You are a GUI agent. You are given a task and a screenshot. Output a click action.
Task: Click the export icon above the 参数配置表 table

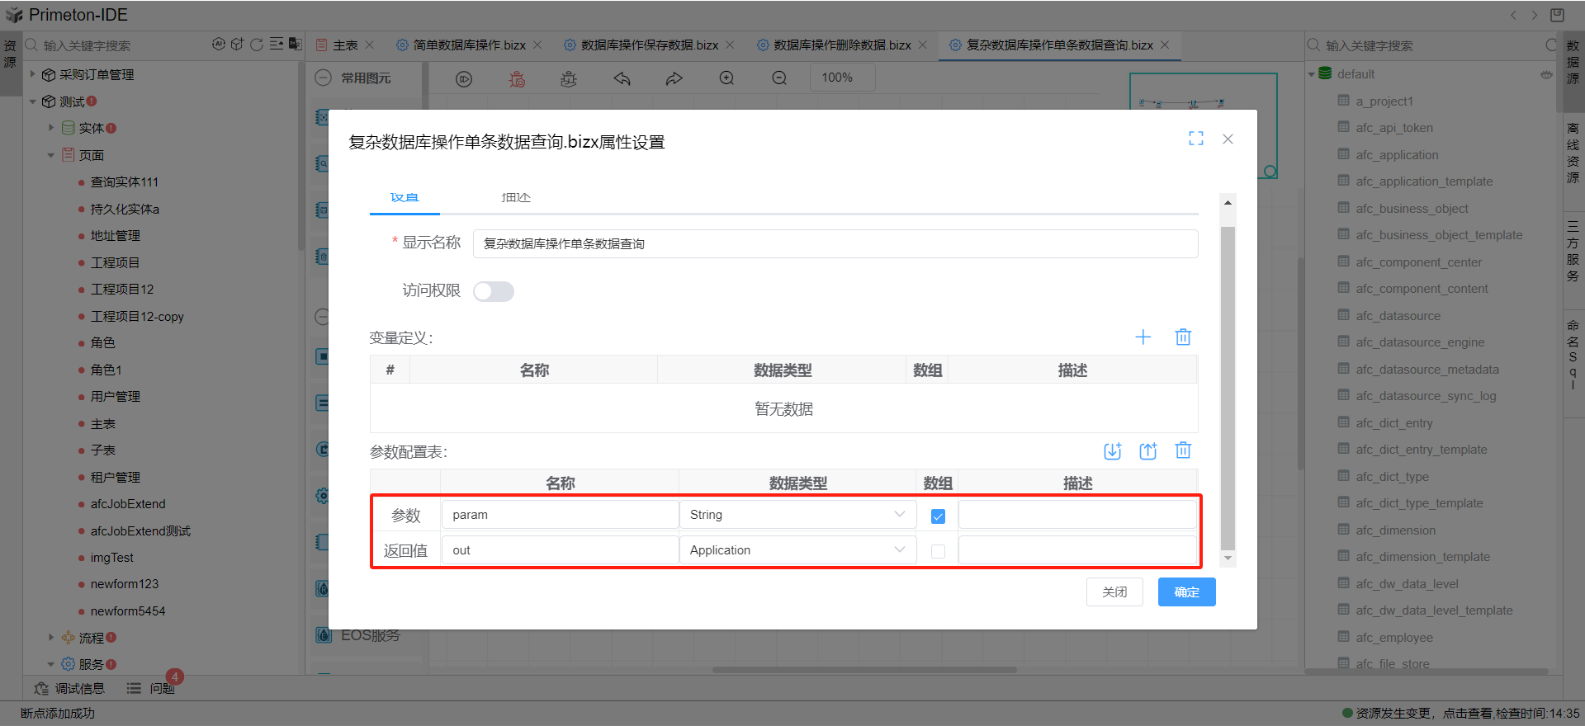(x=1147, y=450)
